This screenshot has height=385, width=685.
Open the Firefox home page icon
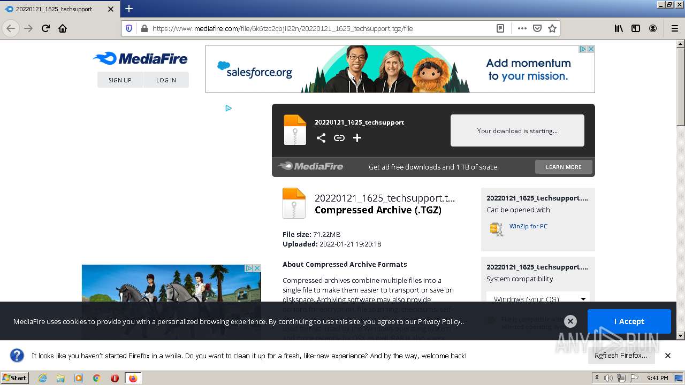(63, 28)
